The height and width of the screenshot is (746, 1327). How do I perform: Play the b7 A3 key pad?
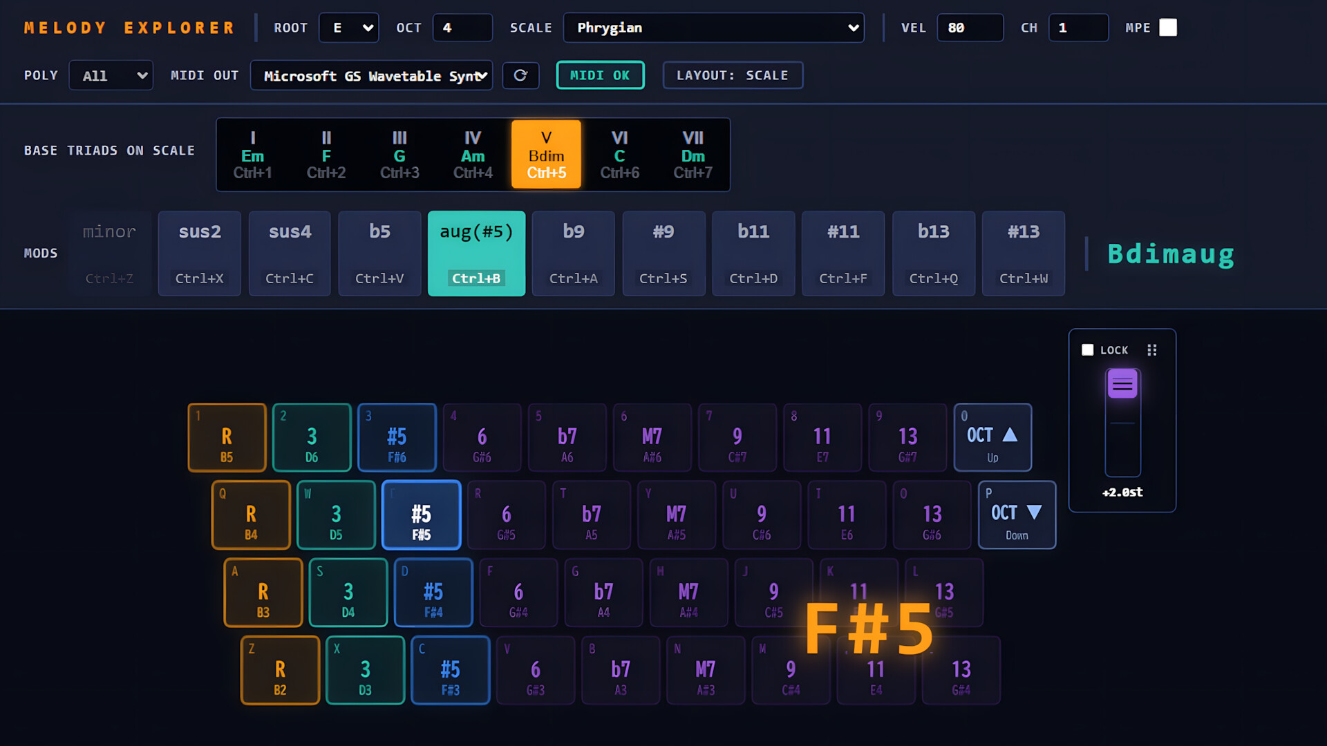coord(621,670)
